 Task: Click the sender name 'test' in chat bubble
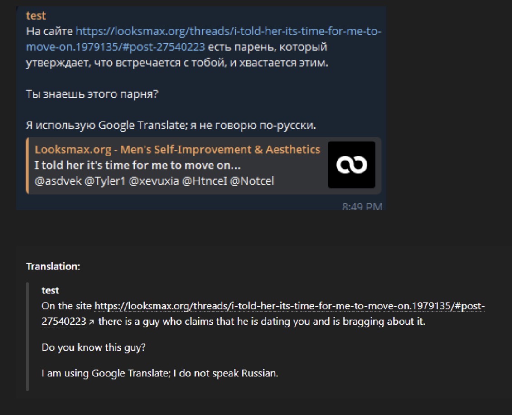[36, 16]
